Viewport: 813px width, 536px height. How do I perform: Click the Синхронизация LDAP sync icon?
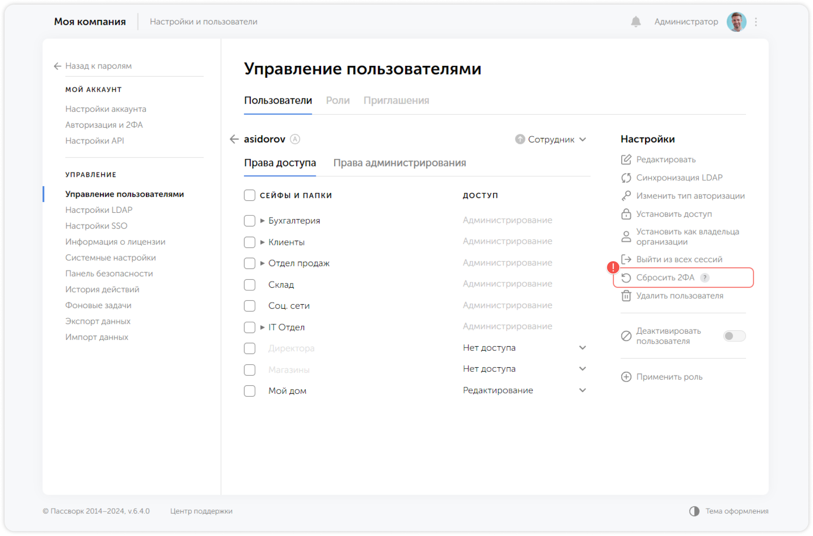(x=626, y=178)
